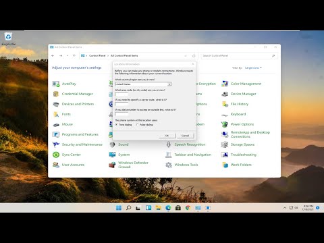324x243 pixels.
Task: Go up one level arrow
Action: click(x=74, y=55)
